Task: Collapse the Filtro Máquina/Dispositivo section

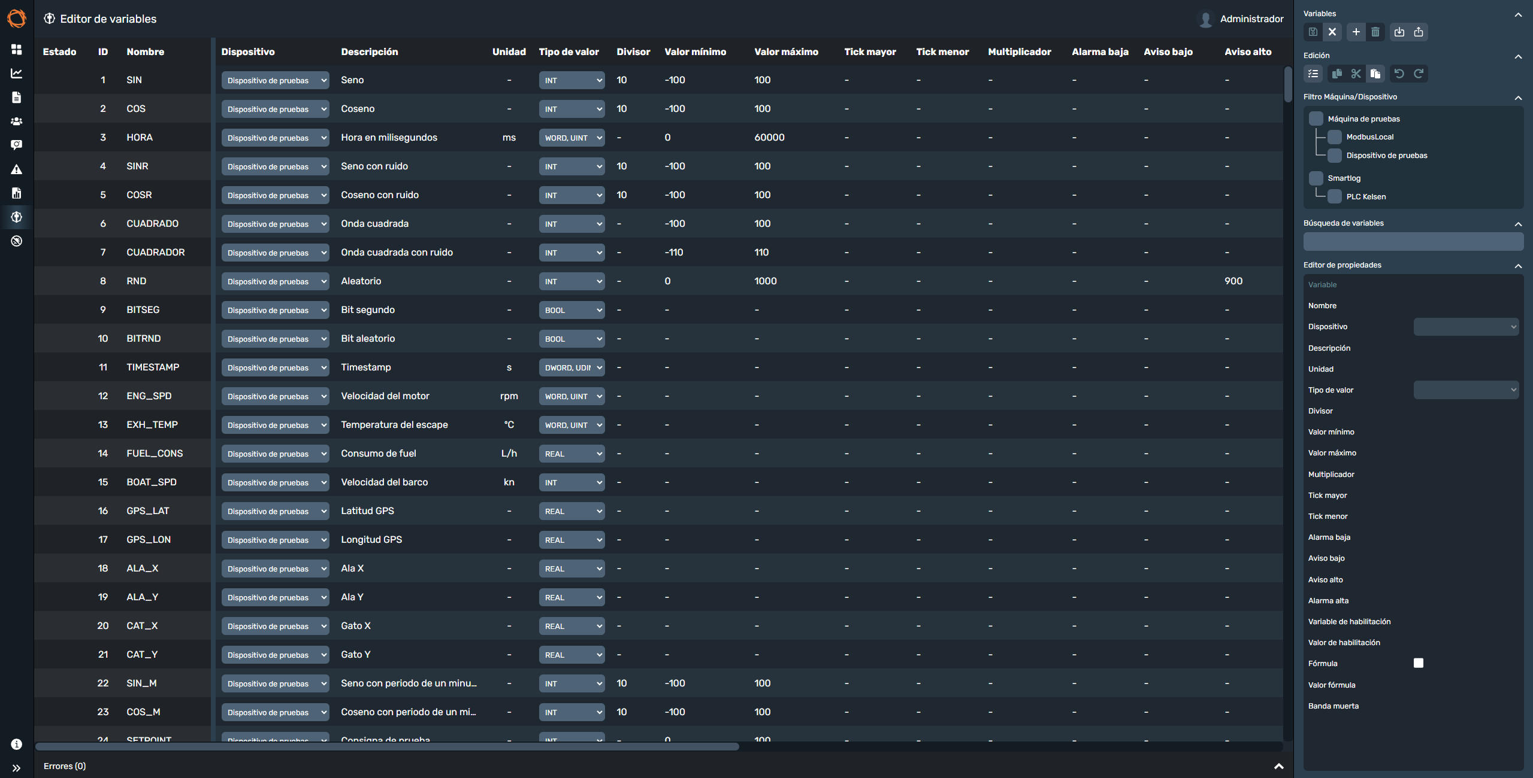Action: [x=1518, y=98]
